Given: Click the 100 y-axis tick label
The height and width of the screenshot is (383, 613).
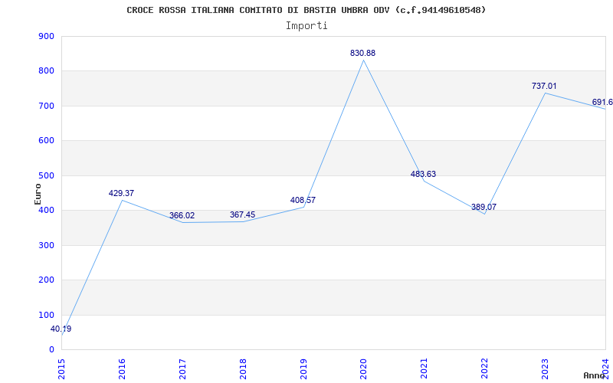Looking at the screenshot, I should [x=46, y=315].
